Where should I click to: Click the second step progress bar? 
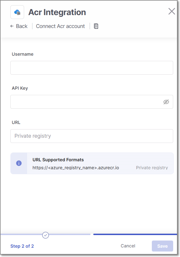click(135, 235)
